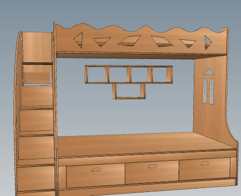Select the left drawer handle
Image resolution: width=241 pixels, height=196 pixels.
pyautogui.click(x=96, y=170)
